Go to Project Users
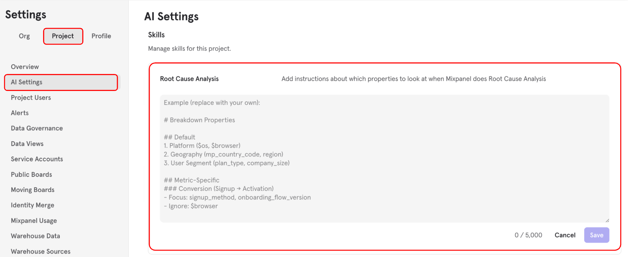The height and width of the screenshot is (257, 628). tap(31, 98)
